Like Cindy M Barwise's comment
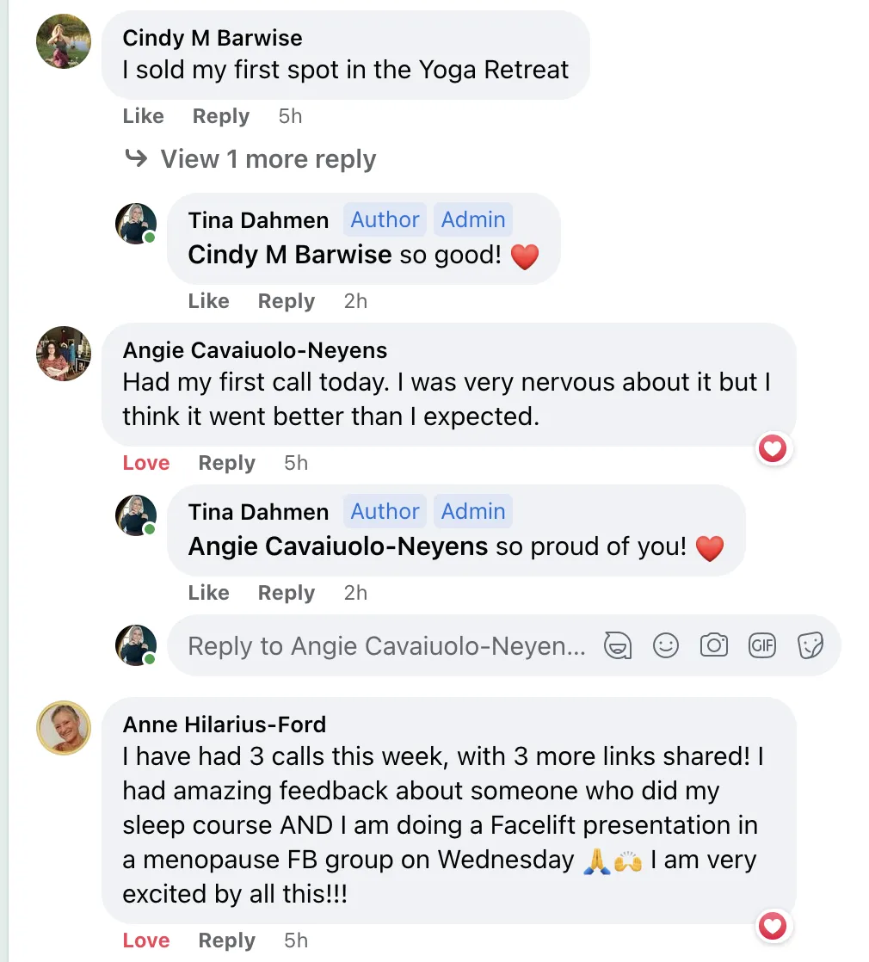 (143, 116)
